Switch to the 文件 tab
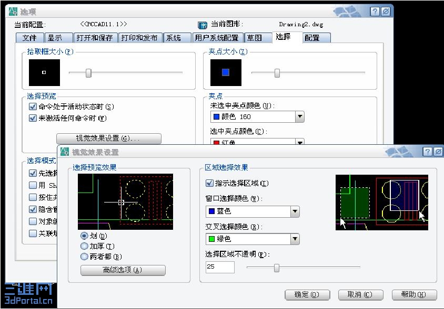The height and width of the screenshot is (309, 444). (x=30, y=38)
